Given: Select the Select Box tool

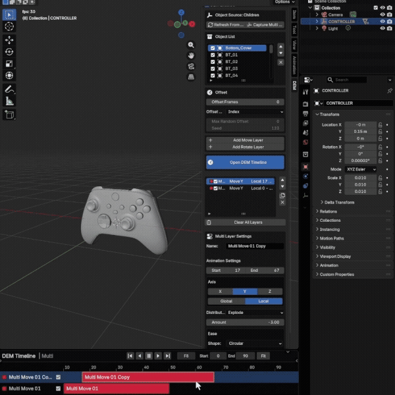Looking at the screenshot, I should point(9,14).
